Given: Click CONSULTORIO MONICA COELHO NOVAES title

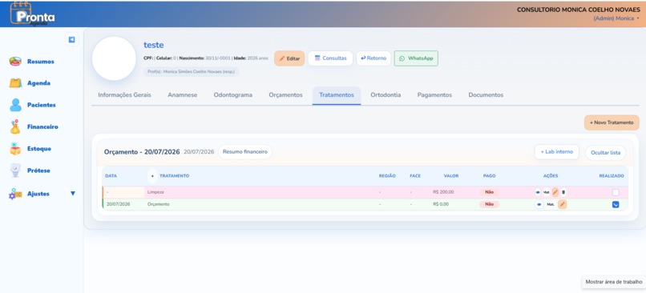Looking at the screenshot, I should (x=579, y=10).
